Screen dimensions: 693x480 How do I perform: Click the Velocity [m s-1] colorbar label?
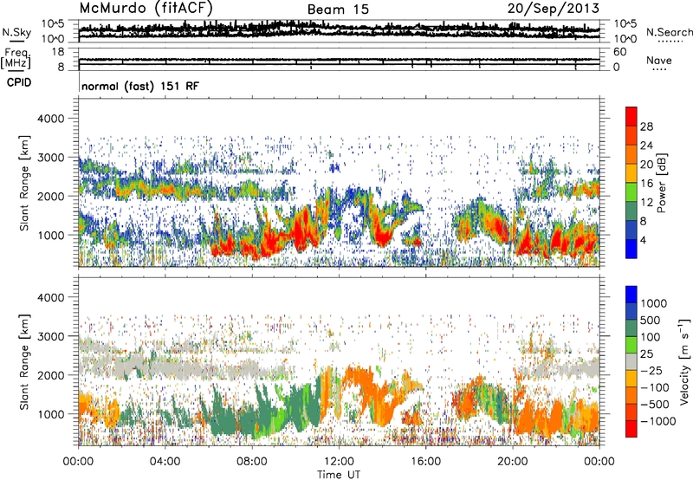[684, 361]
